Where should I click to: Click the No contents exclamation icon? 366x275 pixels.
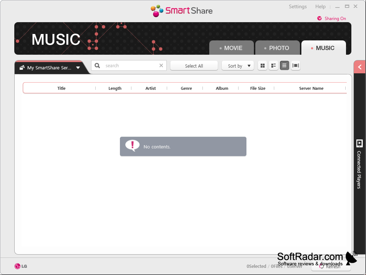pos(132,146)
